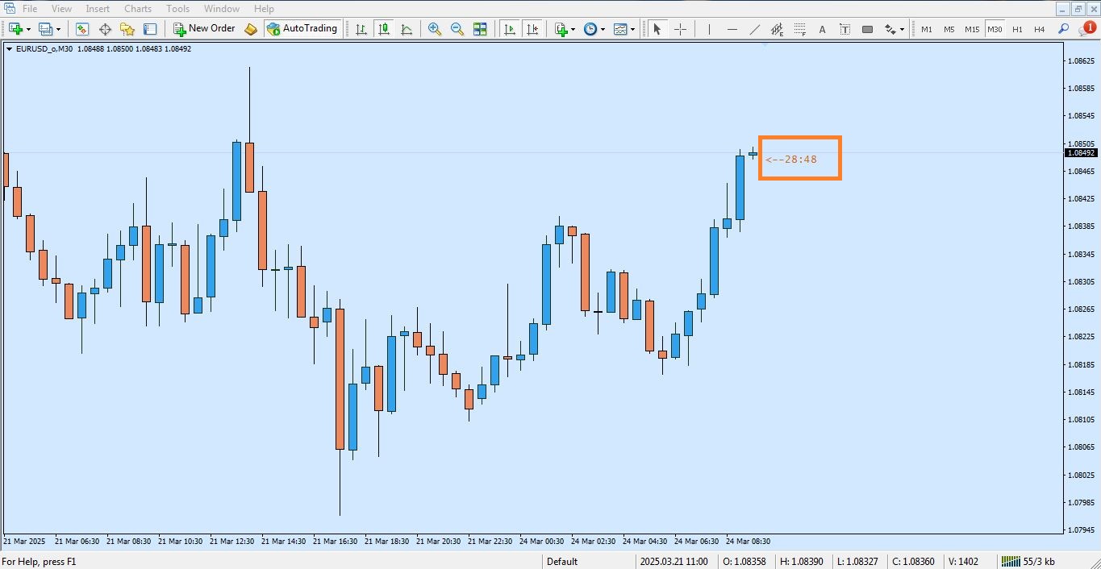Click the Zoom In magnifier icon
This screenshot has width=1101, height=569.
435,29
